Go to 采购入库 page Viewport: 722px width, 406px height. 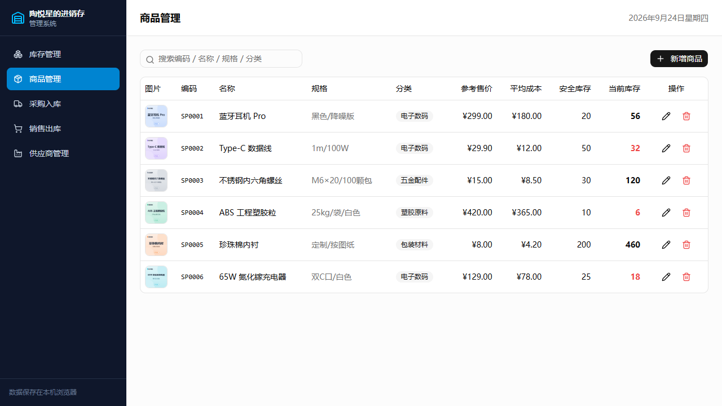point(63,104)
